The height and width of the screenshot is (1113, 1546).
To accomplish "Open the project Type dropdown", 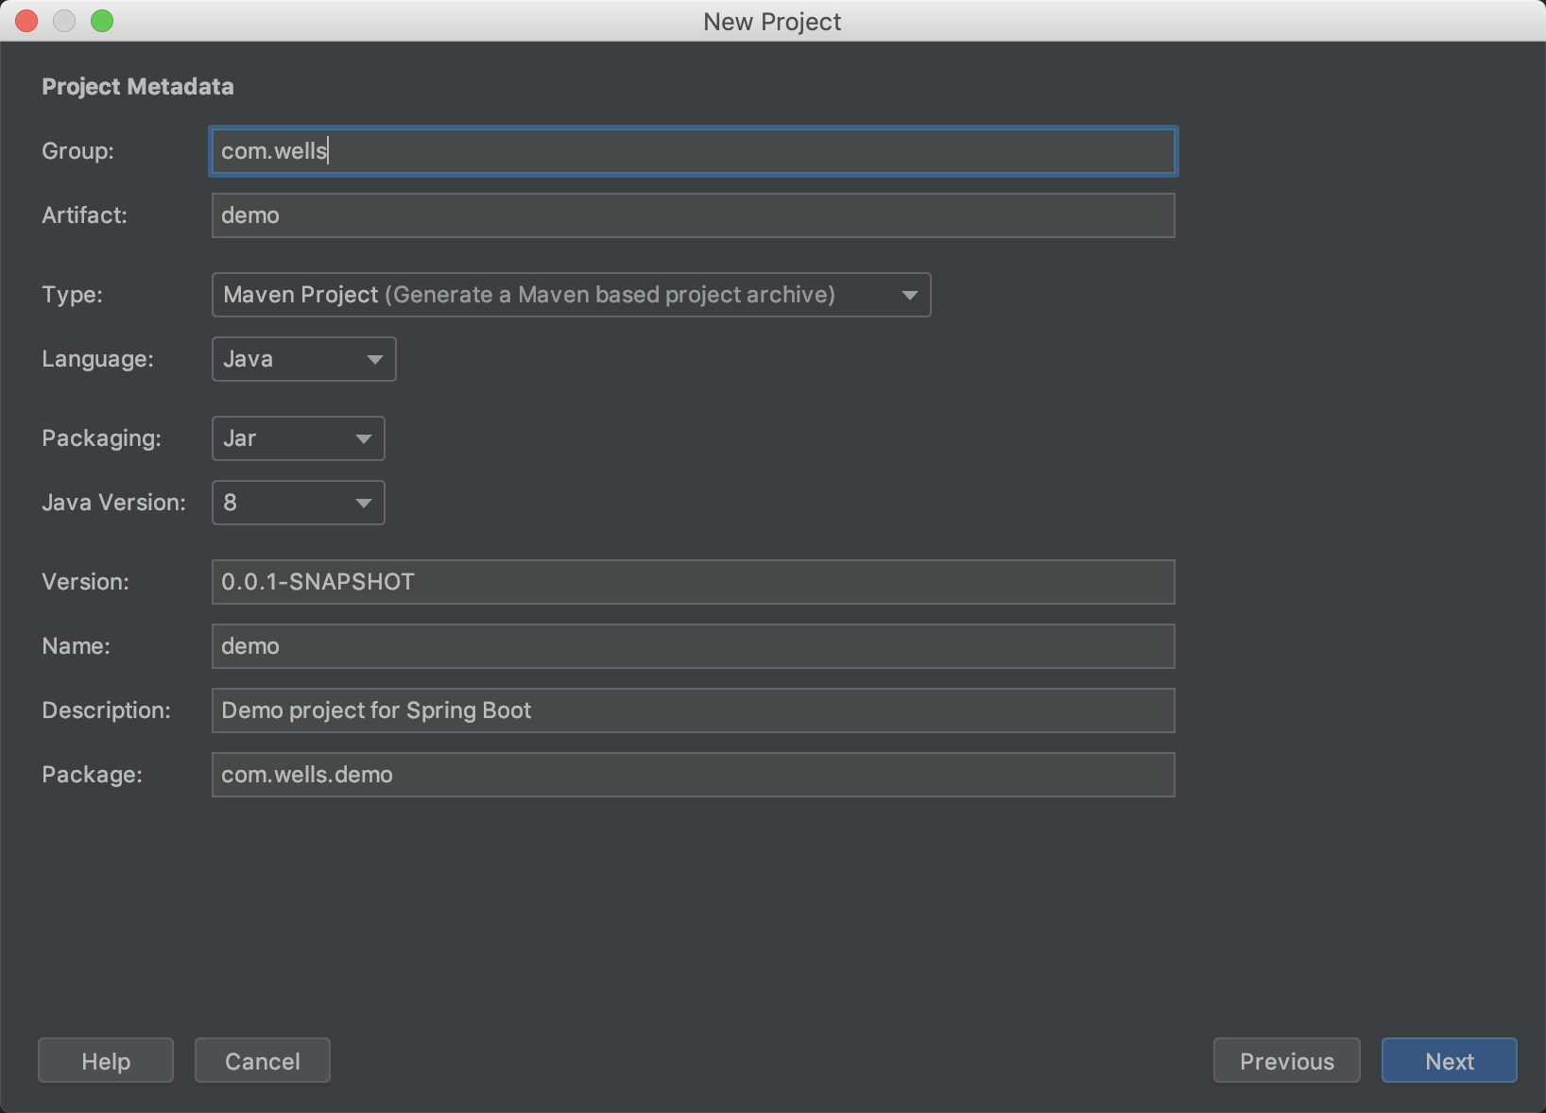I will point(571,295).
